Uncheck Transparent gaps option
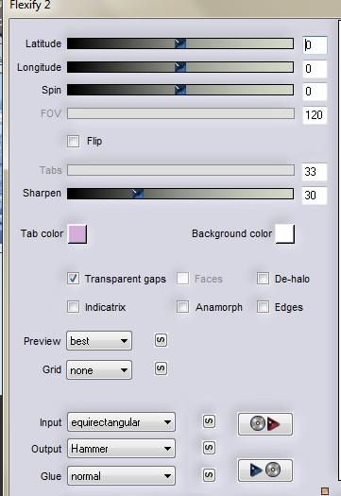 click(x=74, y=279)
